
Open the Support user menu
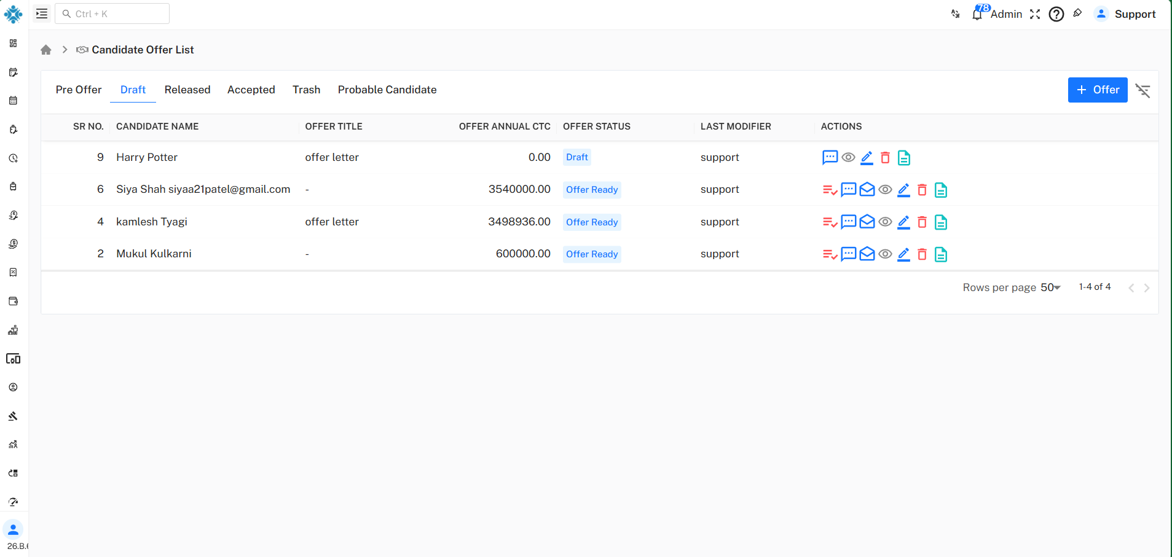tap(1125, 14)
